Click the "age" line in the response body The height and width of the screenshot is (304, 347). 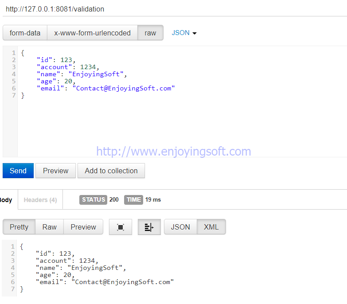click(x=55, y=275)
